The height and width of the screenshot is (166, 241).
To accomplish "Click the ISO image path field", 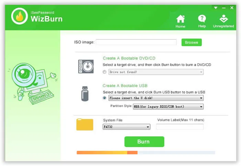I will pos(136,42).
